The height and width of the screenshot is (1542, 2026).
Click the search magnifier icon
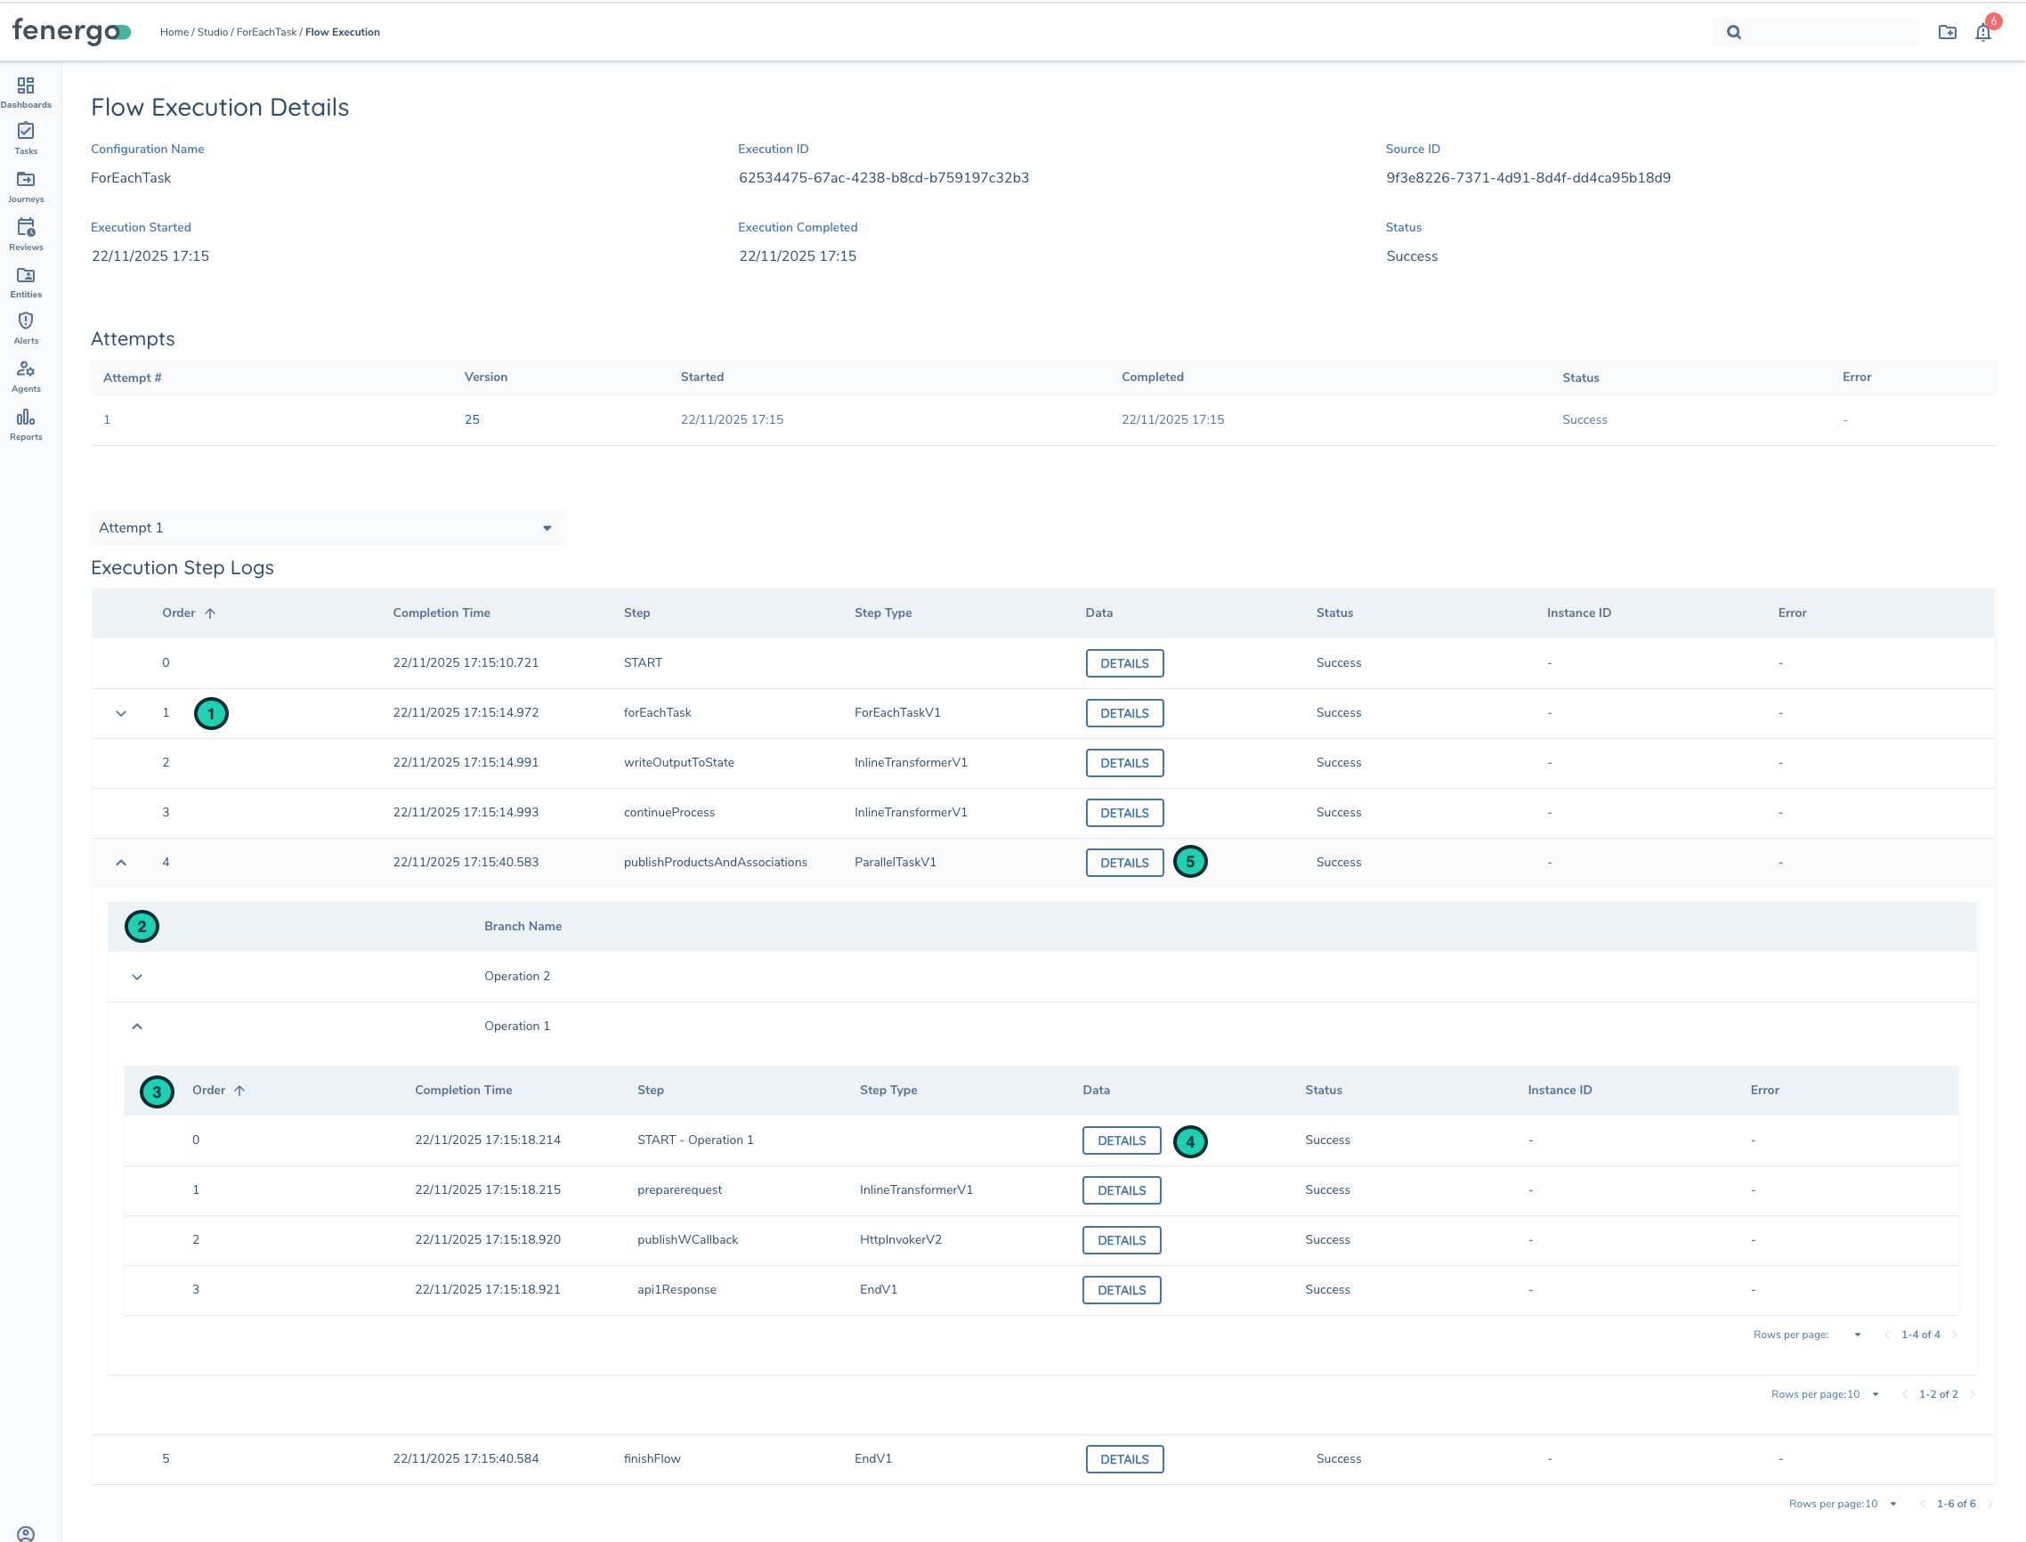point(1734,31)
